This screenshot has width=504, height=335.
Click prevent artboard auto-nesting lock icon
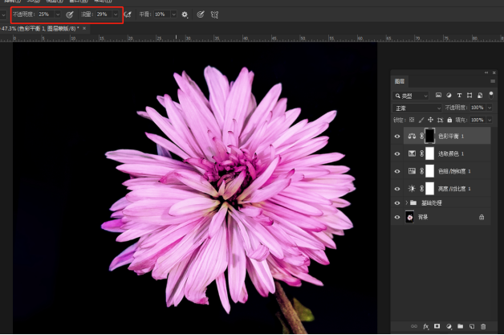tap(440, 120)
